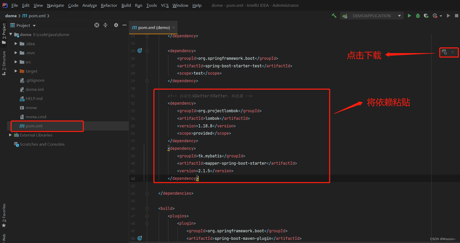
Task: Select pom.xml in project tree
Action: click(x=34, y=126)
